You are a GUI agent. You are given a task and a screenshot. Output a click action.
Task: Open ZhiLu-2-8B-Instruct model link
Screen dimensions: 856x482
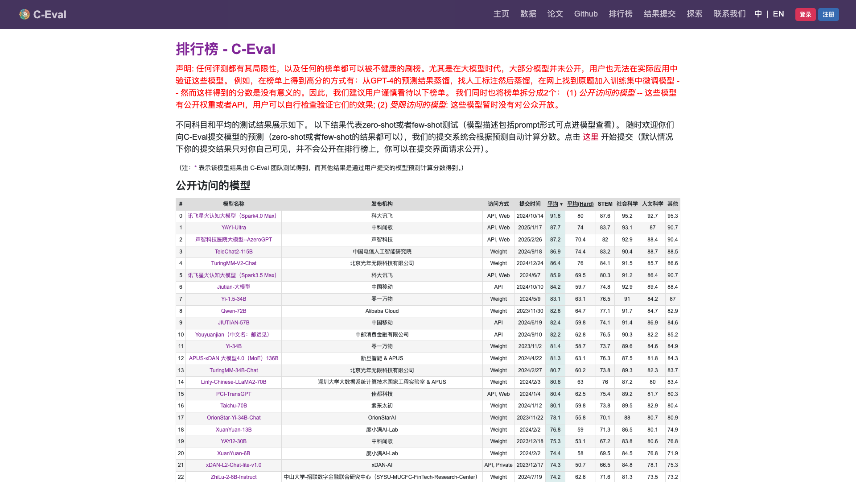234,477
